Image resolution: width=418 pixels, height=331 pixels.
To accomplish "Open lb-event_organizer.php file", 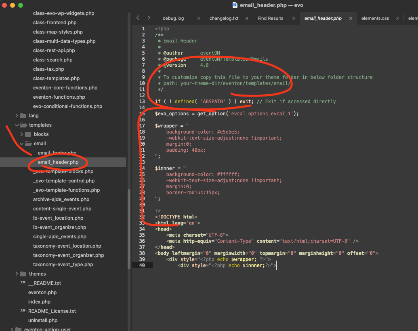I will click(59, 227).
